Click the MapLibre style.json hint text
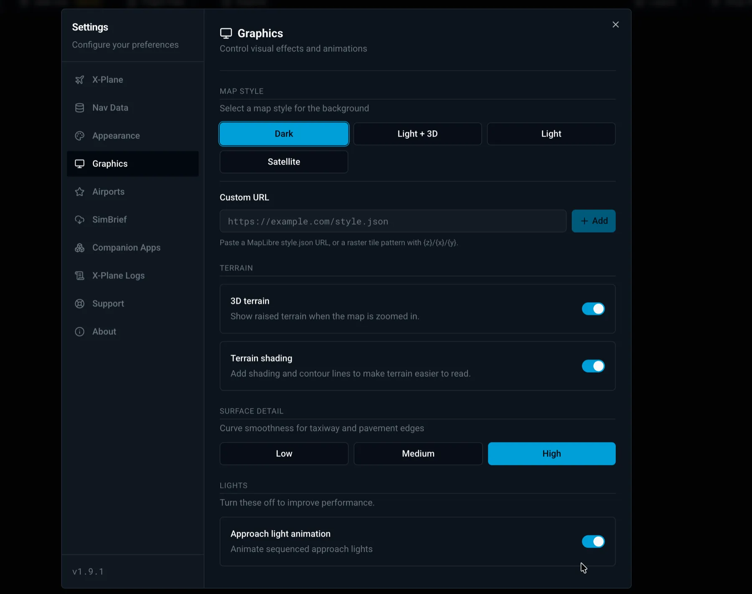Screen dimensions: 752x594 (x=339, y=243)
